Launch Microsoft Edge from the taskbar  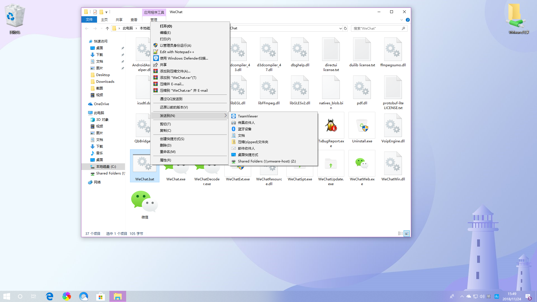coord(50,296)
